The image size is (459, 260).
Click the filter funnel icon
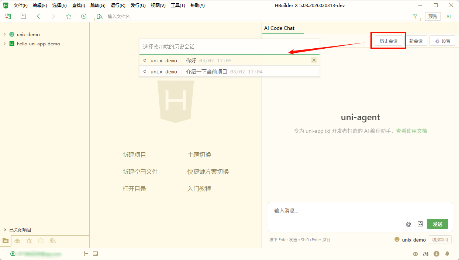415,16
